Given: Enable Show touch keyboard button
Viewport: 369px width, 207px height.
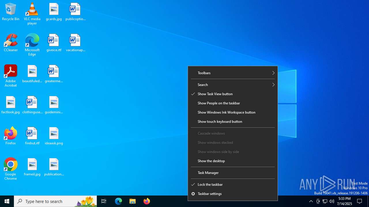Looking at the screenshot, I should pos(233,122).
